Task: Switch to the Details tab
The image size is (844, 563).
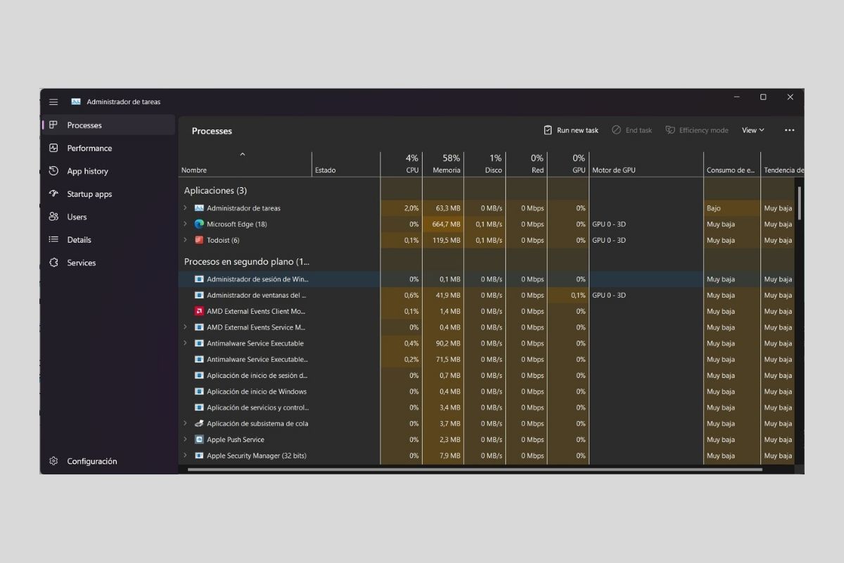Action: pos(79,240)
